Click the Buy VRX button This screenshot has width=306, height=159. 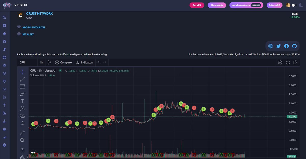[x=197, y=5]
